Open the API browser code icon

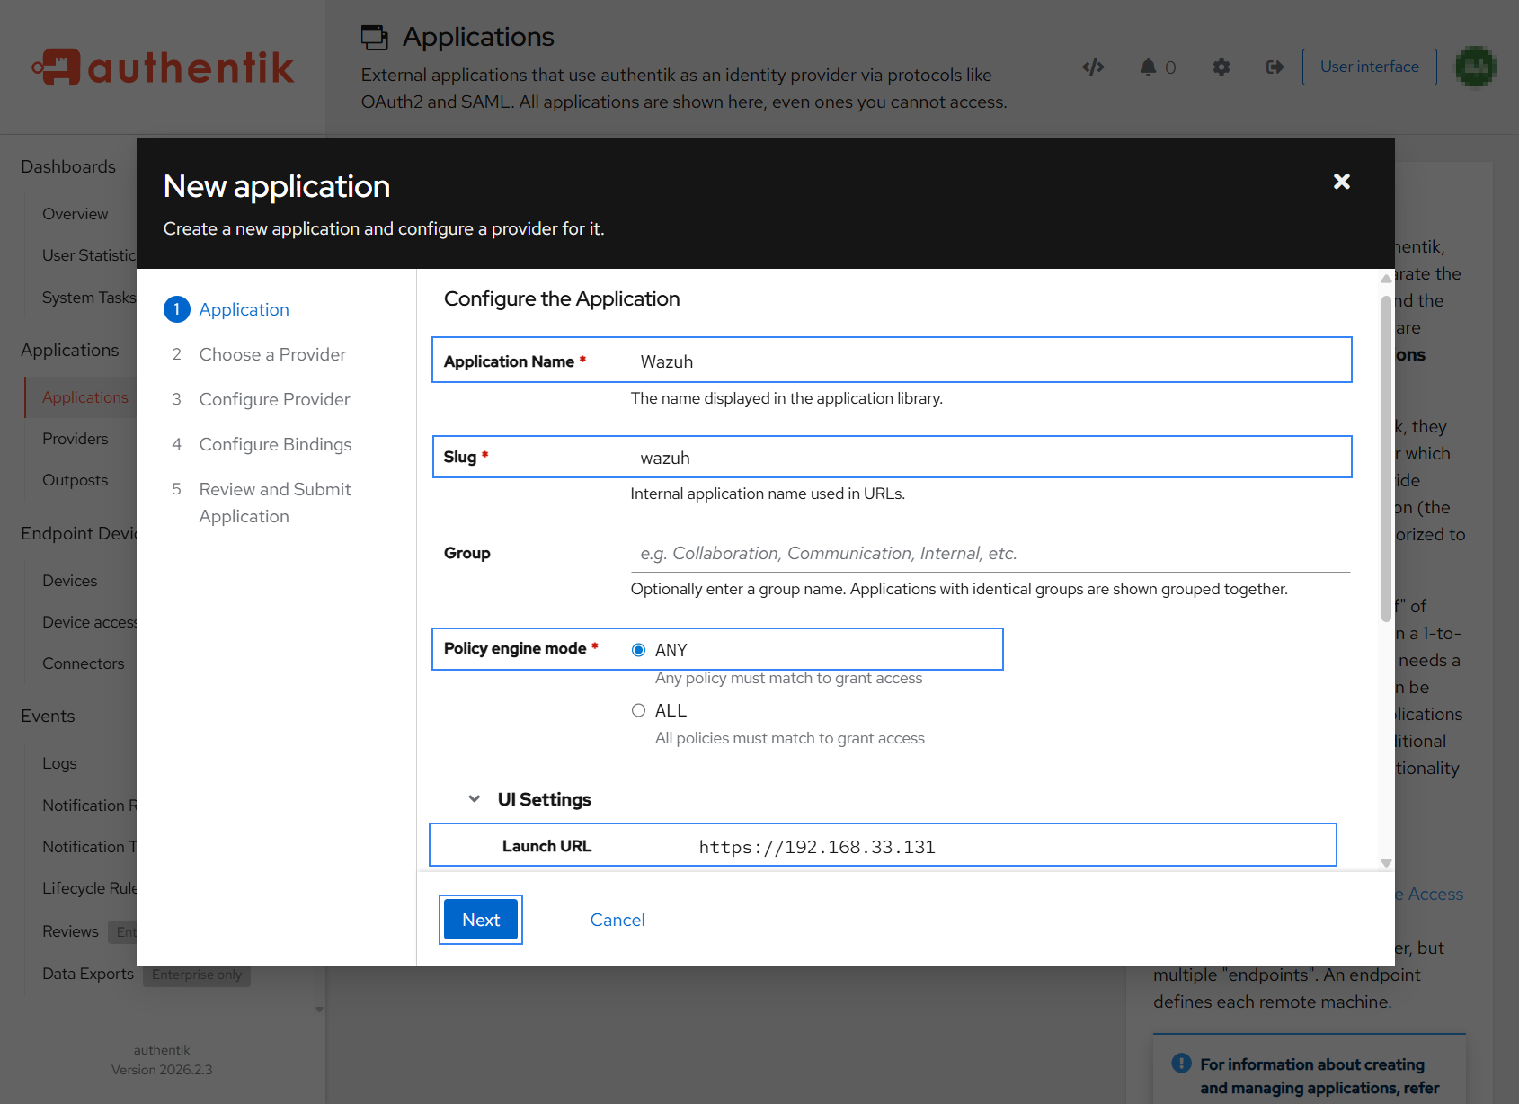coord(1093,67)
